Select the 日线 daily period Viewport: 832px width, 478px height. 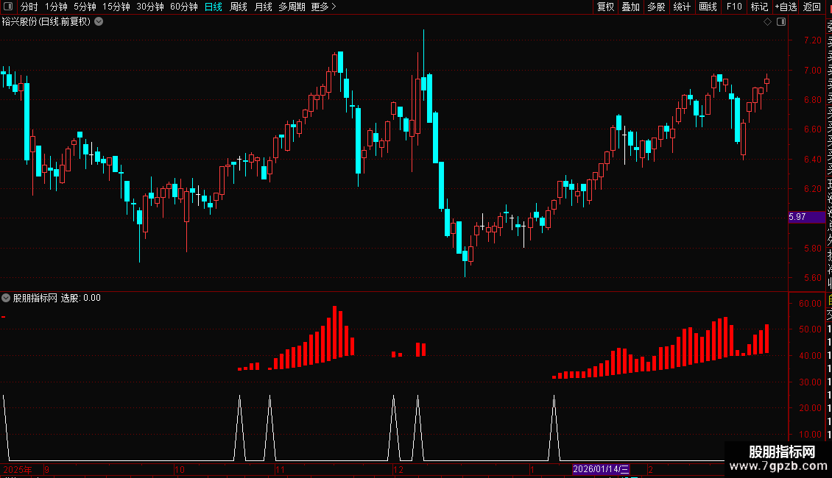tap(214, 7)
